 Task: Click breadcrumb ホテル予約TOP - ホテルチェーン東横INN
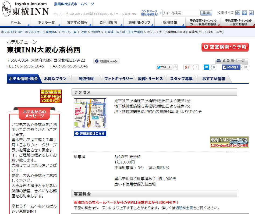(x=29, y=32)
